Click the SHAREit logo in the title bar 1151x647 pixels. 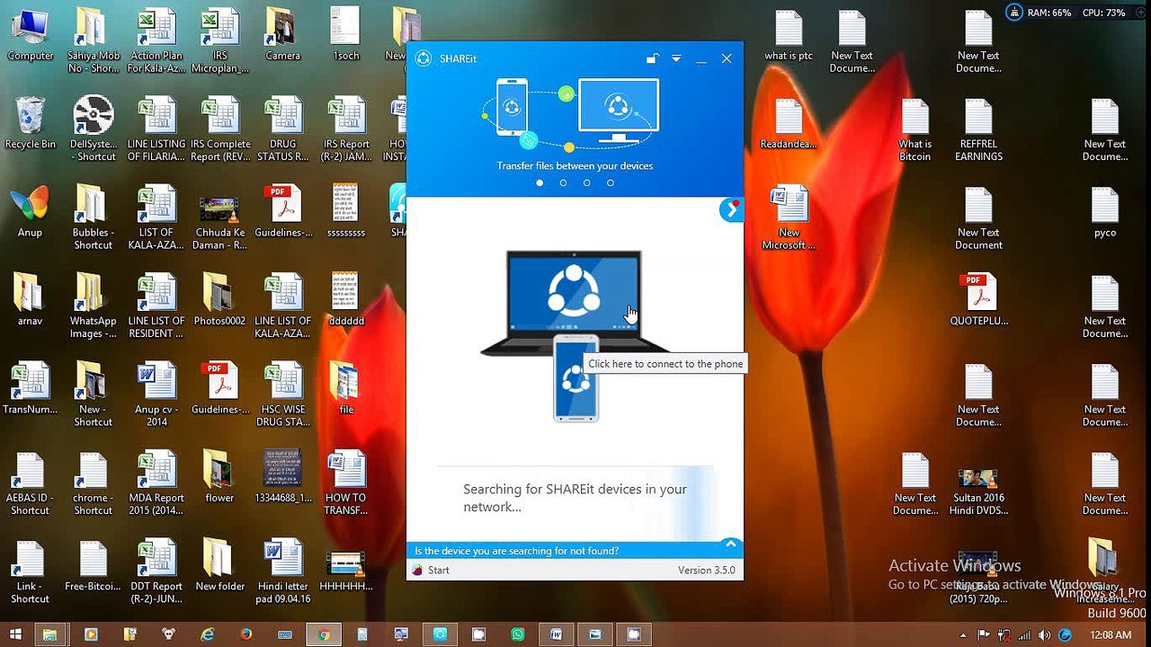424,58
